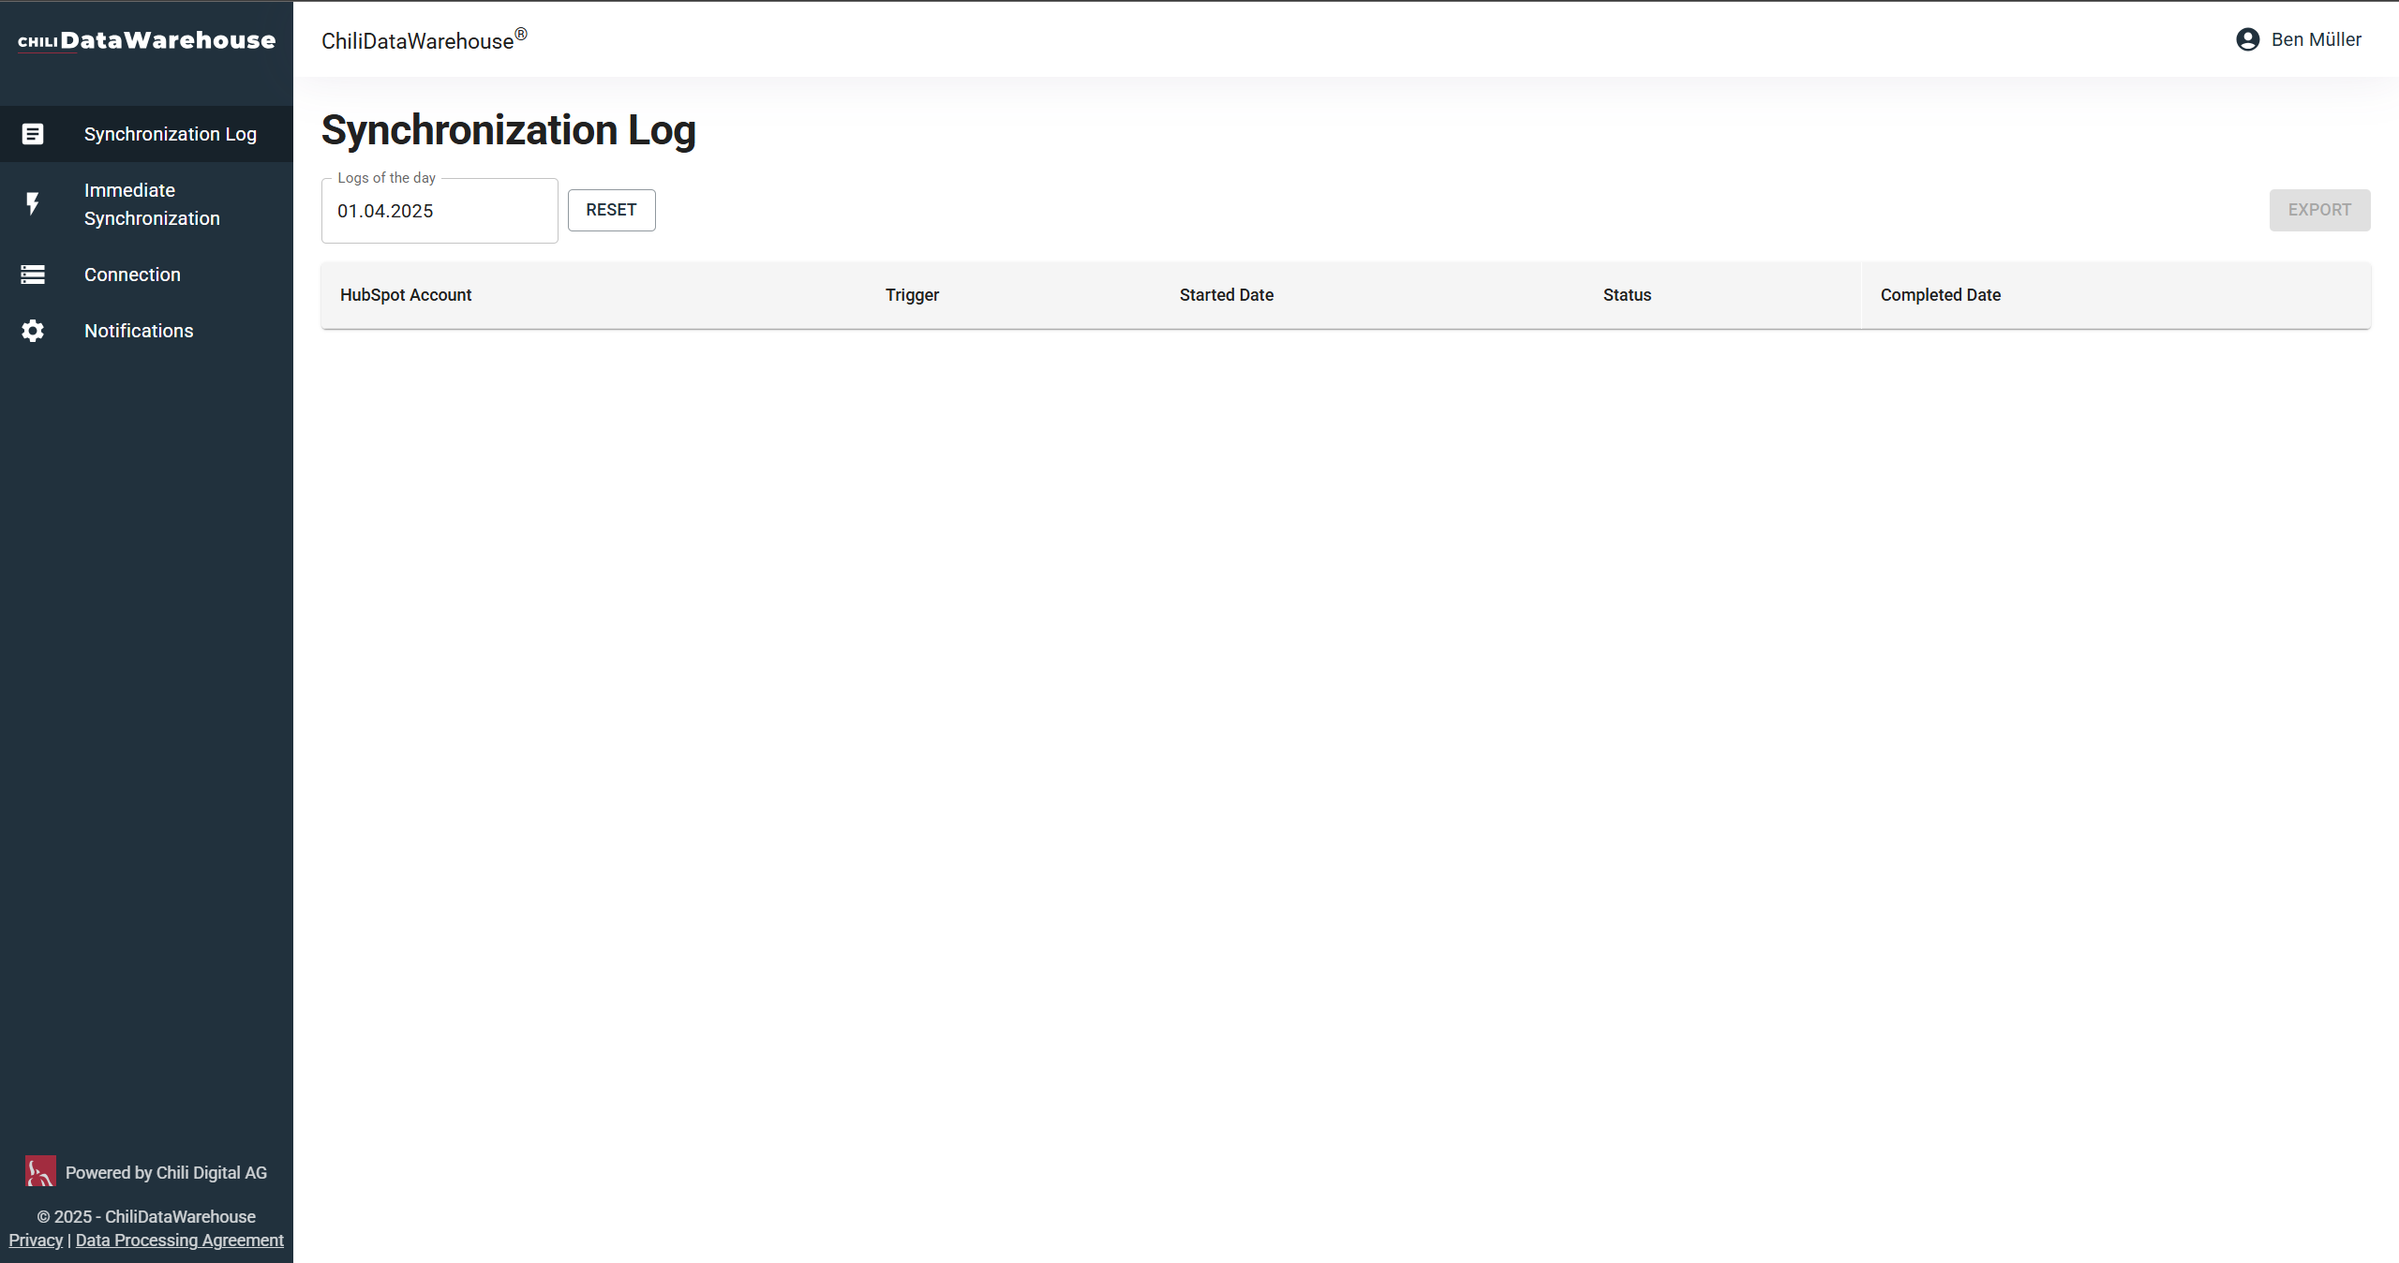Screen dimensions: 2399x1263
Task: Click the user avatar icon
Action: [x=2247, y=39]
